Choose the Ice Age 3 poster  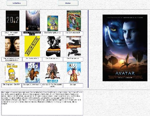53,73
